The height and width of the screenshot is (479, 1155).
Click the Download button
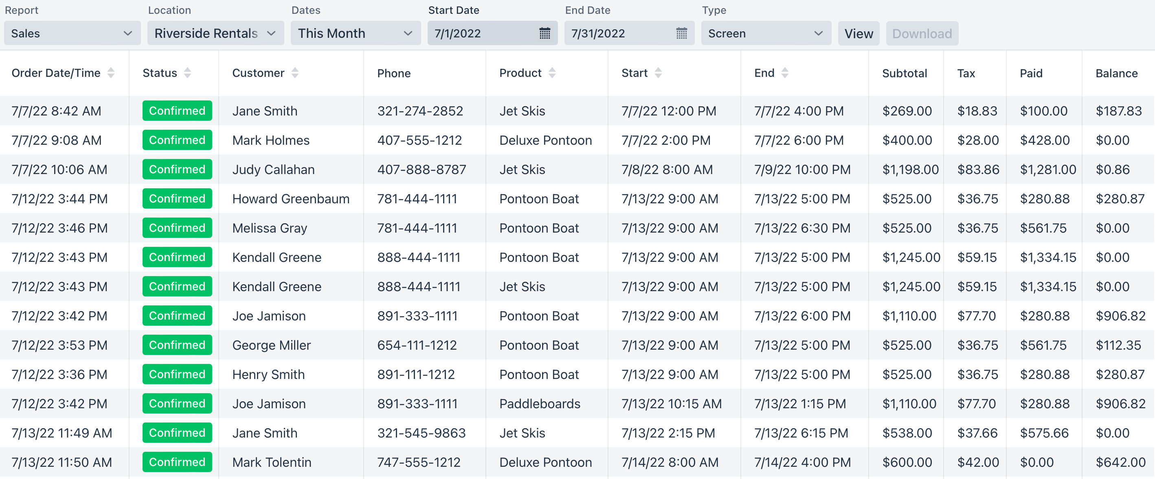tap(922, 33)
